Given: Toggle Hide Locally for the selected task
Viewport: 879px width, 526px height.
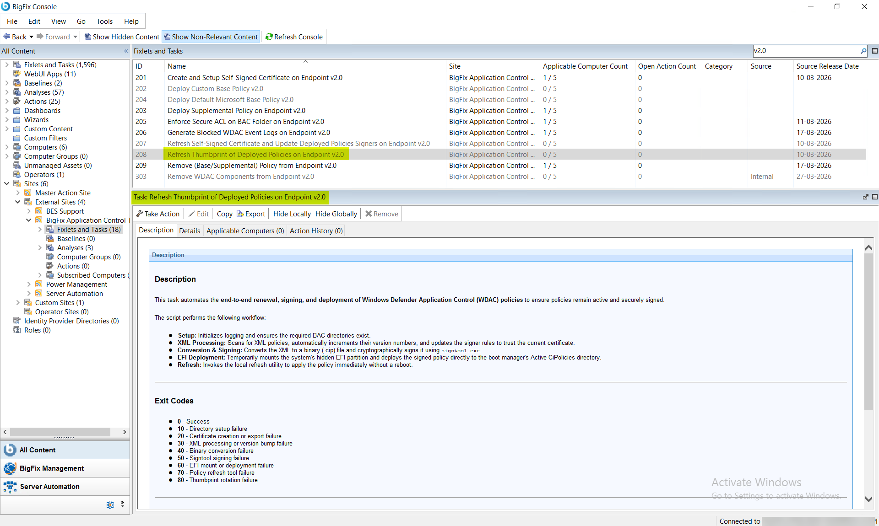Looking at the screenshot, I should (292, 214).
